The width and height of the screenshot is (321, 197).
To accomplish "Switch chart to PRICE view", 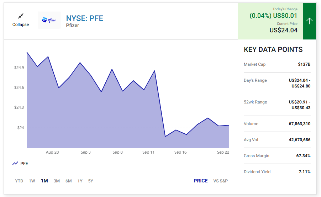I will coord(201,181).
